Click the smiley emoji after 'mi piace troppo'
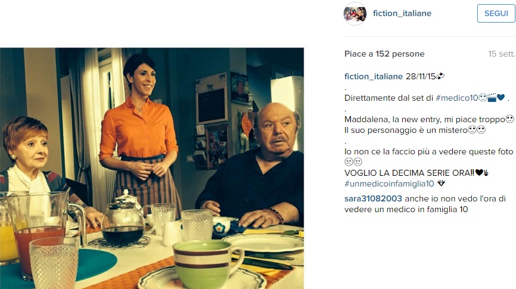This screenshot has width=516, height=289. [x=509, y=119]
